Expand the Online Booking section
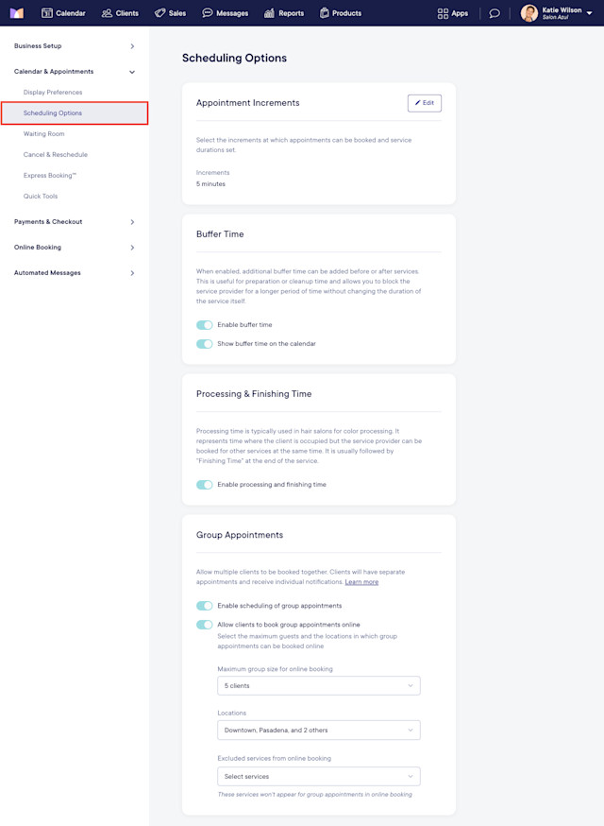This screenshot has height=826, width=604. [75, 247]
